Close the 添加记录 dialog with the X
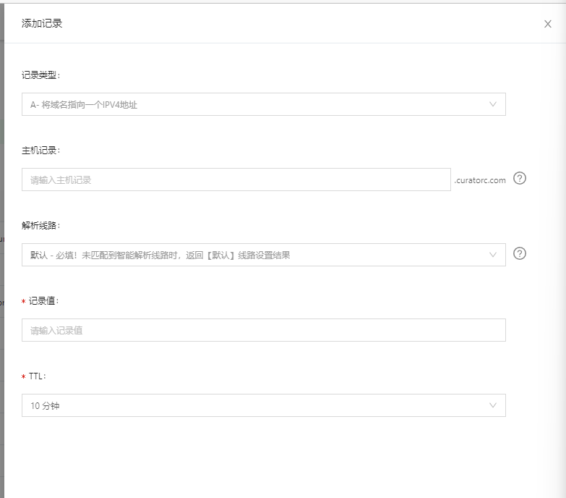 pyautogui.click(x=548, y=24)
